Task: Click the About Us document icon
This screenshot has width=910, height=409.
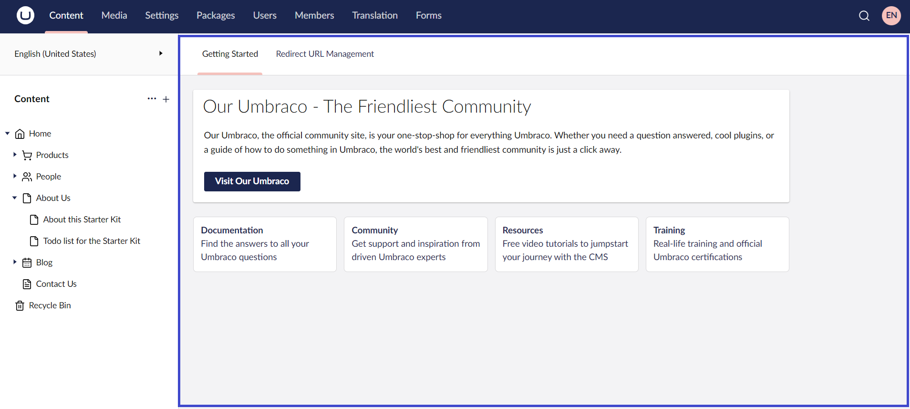Action: [x=27, y=198]
